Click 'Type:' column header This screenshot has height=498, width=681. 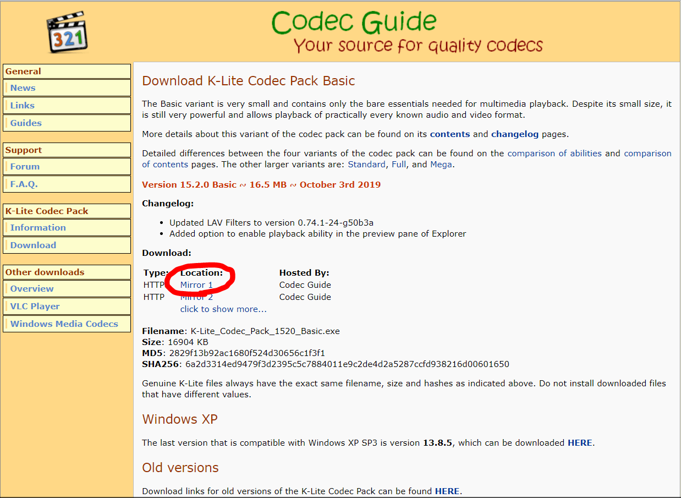[156, 273]
